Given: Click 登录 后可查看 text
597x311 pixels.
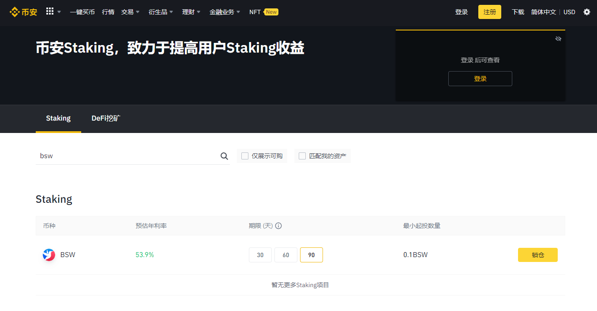Looking at the screenshot, I should [480, 60].
